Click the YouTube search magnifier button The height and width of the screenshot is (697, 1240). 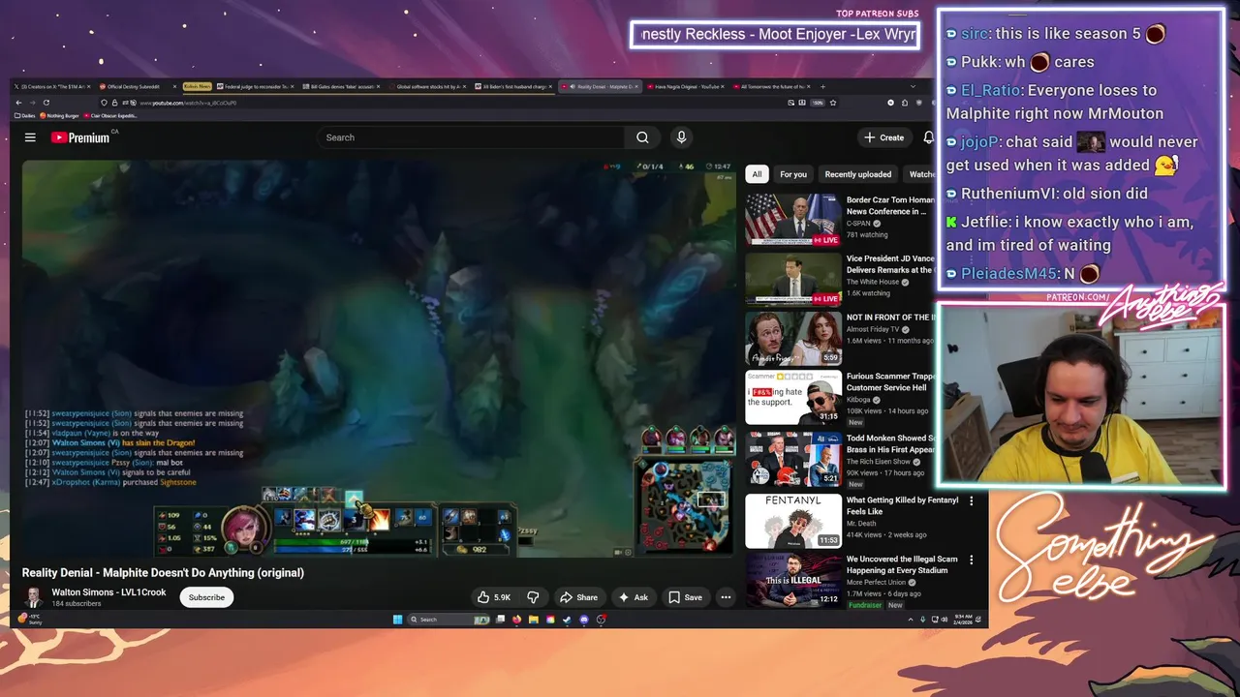(x=642, y=137)
